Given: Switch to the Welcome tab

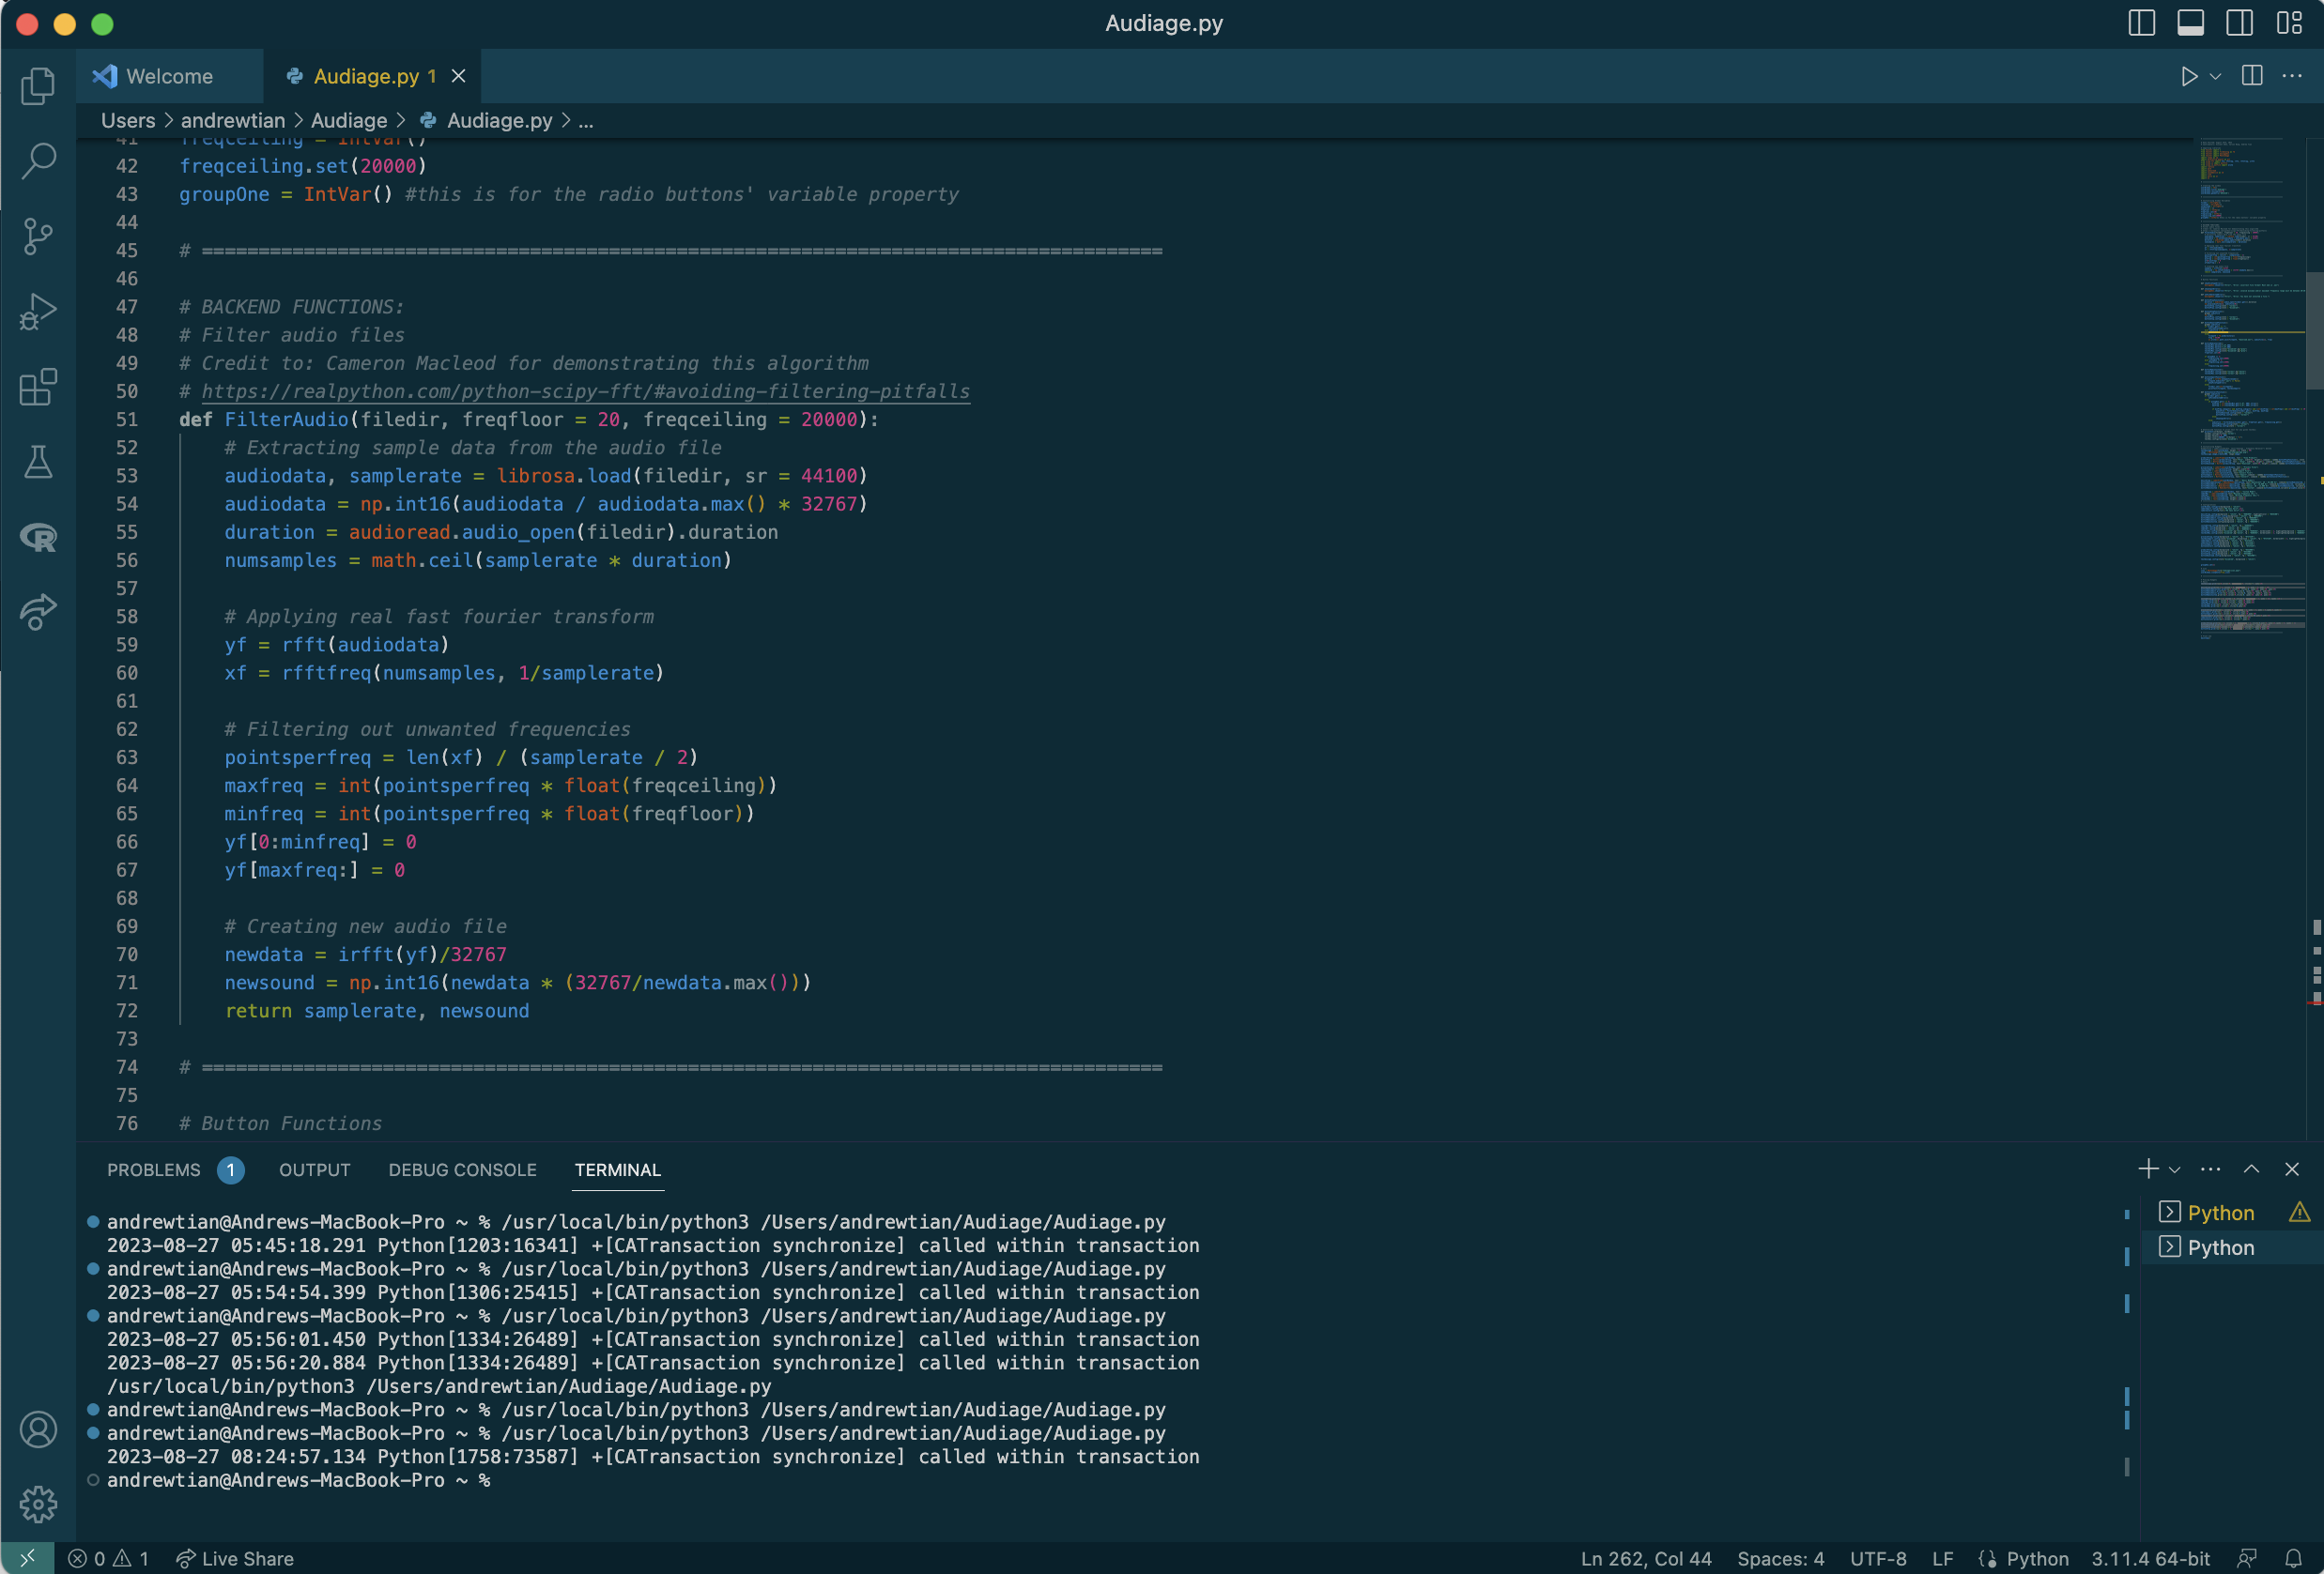Looking at the screenshot, I should (168, 76).
